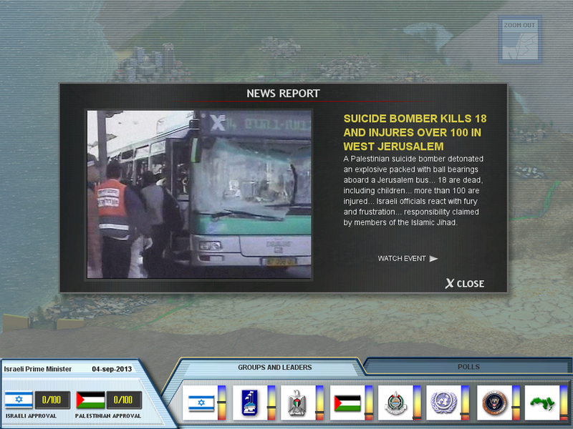Select the Palestinian flag in Groups and Leaders
This screenshot has height=429, width=573.
tap(347, 403)
